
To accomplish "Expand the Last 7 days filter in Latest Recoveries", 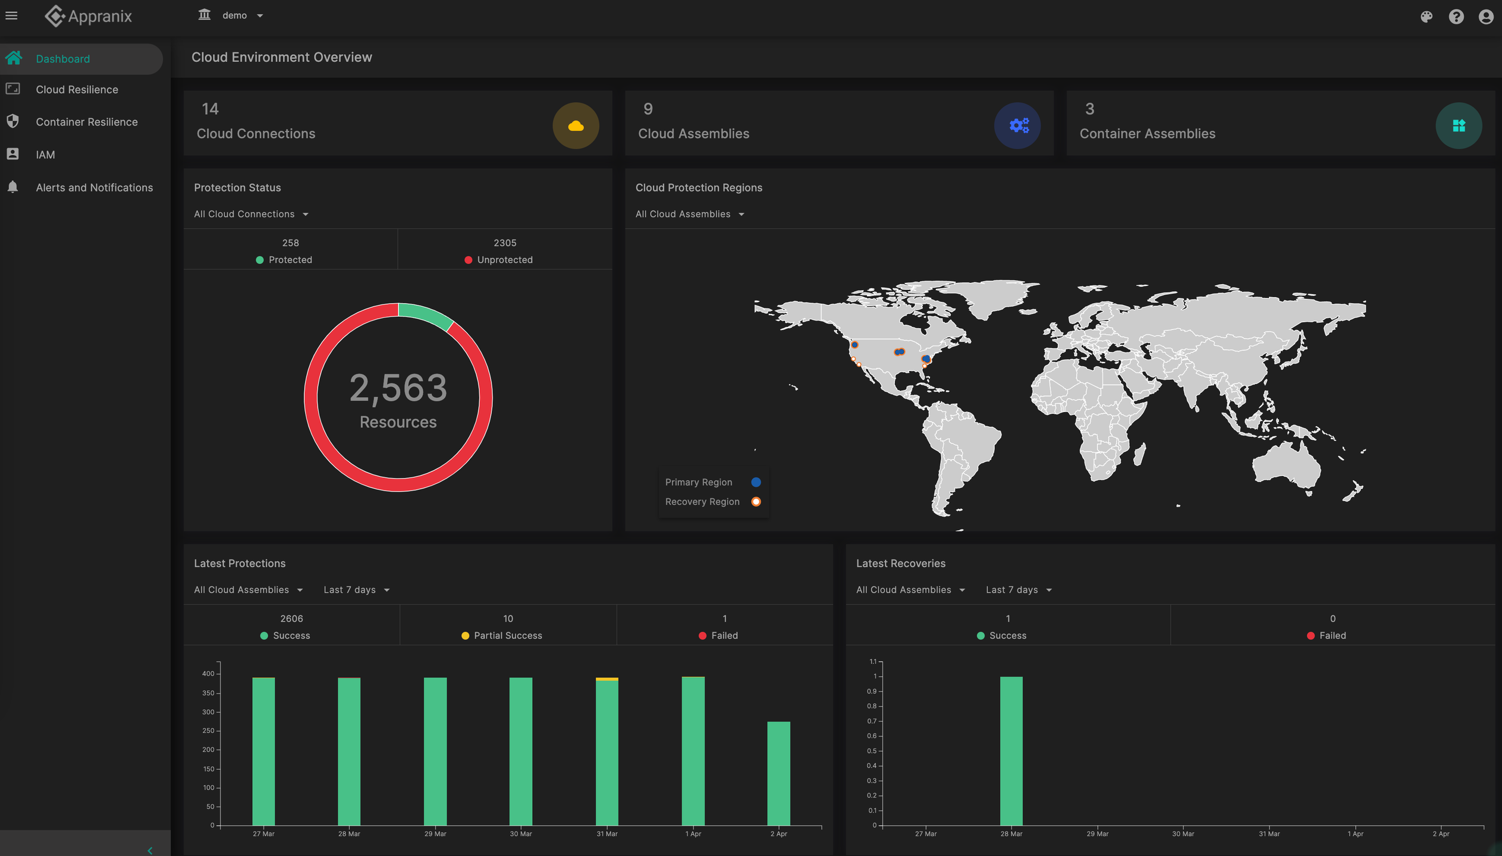I will [1018, 589].
